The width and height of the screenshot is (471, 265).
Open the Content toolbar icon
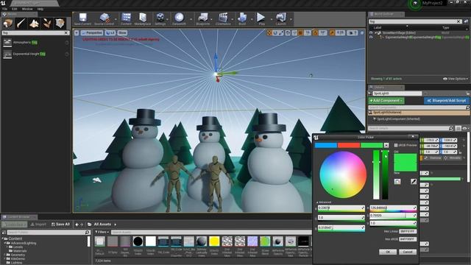[x=126, y=19]
